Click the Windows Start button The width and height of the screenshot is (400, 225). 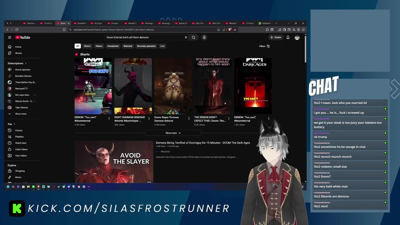click(x=8, y=187)
